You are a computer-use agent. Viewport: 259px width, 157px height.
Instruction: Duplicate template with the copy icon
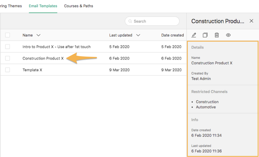[x=205, y=35]
